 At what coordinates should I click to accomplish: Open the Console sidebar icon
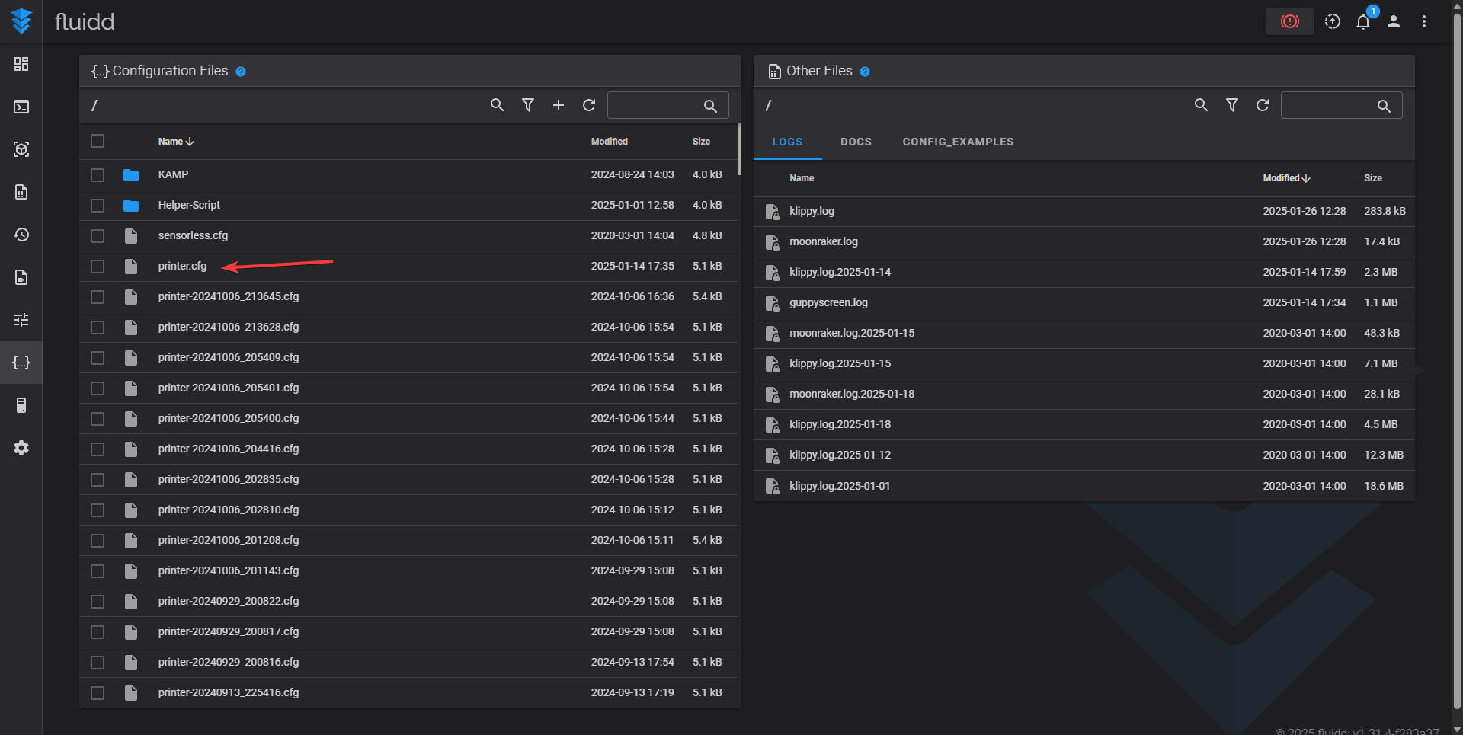point(21,107)
